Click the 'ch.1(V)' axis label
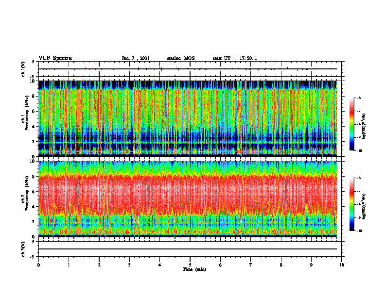385x297 pixels. click(23, 69)
